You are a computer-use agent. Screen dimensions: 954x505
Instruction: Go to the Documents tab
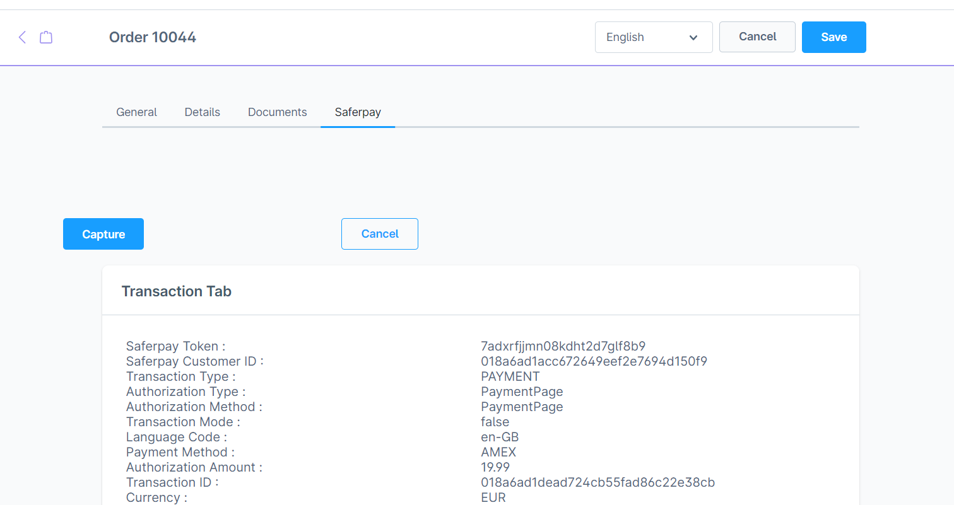tap(277, 112)
